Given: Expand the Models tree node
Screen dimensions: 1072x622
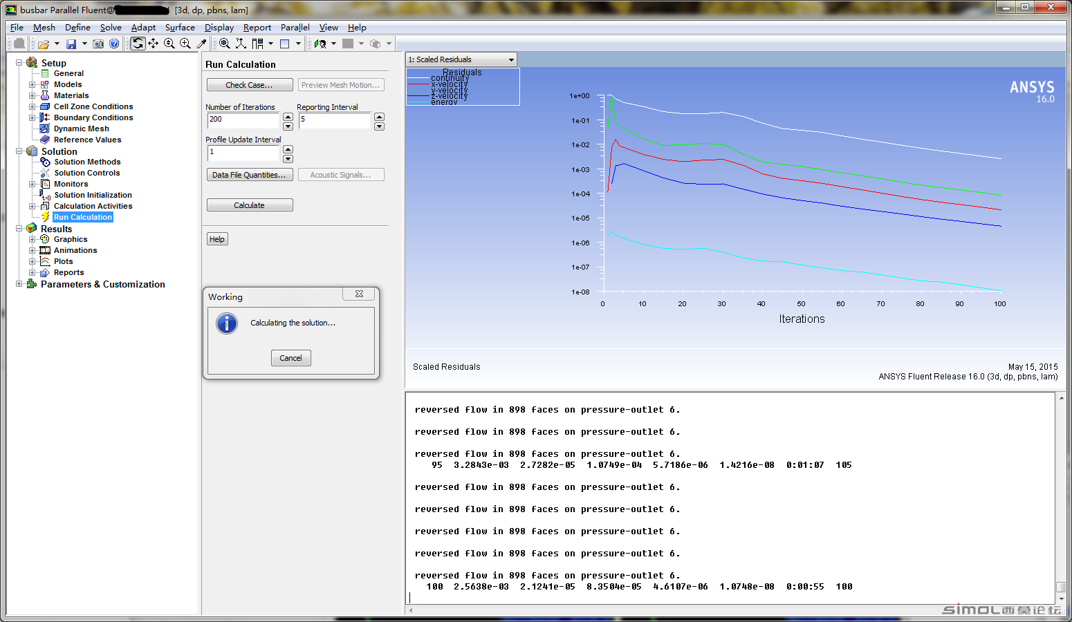Looking at the screenshot, I should point(32,84).
